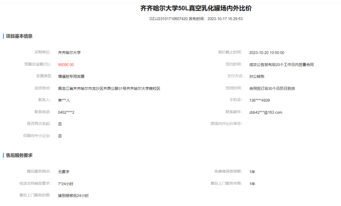The height and width of the screenshot is (206, 341).
Task: Click the on-site service time 接到报修后24小时
Action: point(73,196)
